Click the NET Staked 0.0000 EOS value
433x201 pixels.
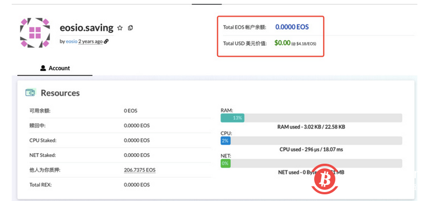[x=137, y=155]
